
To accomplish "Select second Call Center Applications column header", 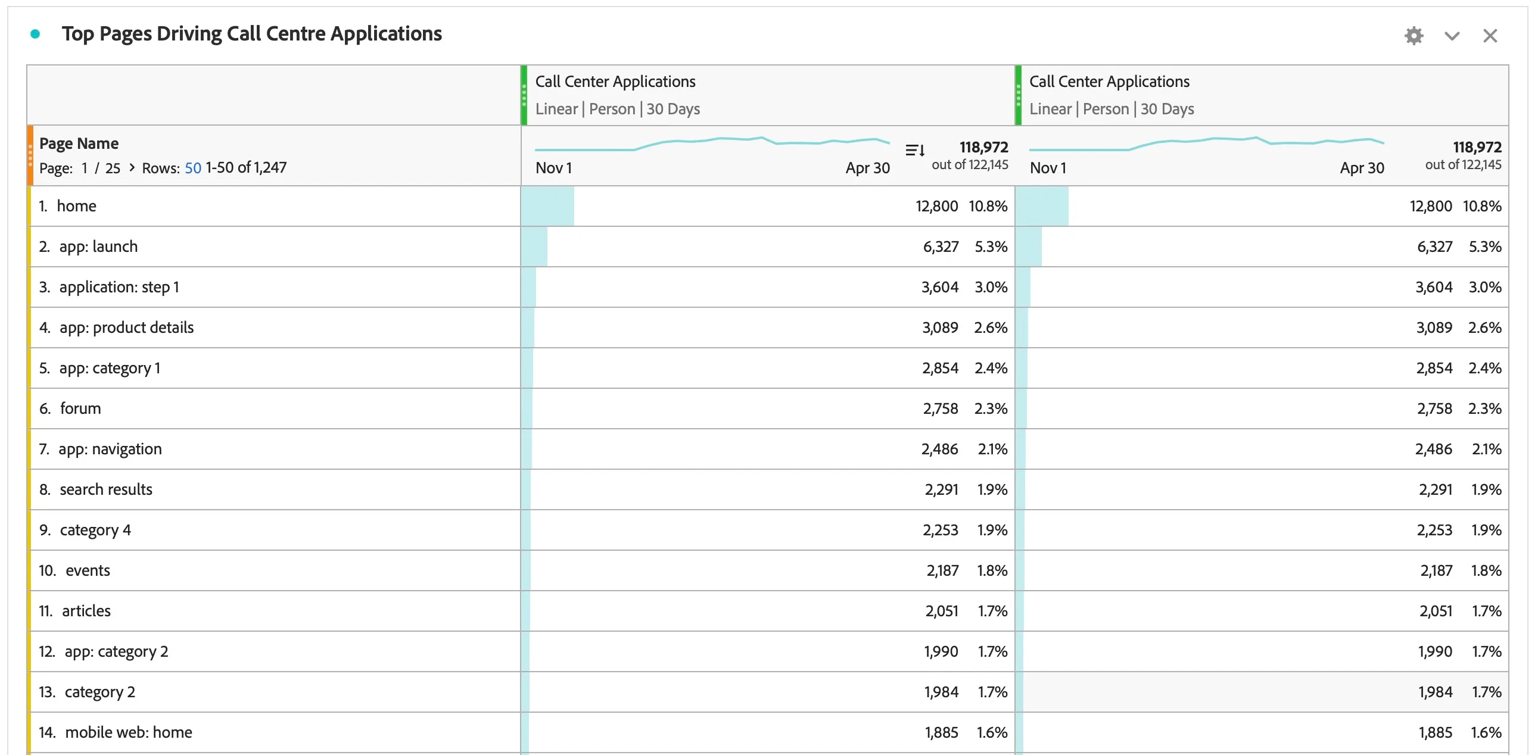I will click(x=1262, y=95).
